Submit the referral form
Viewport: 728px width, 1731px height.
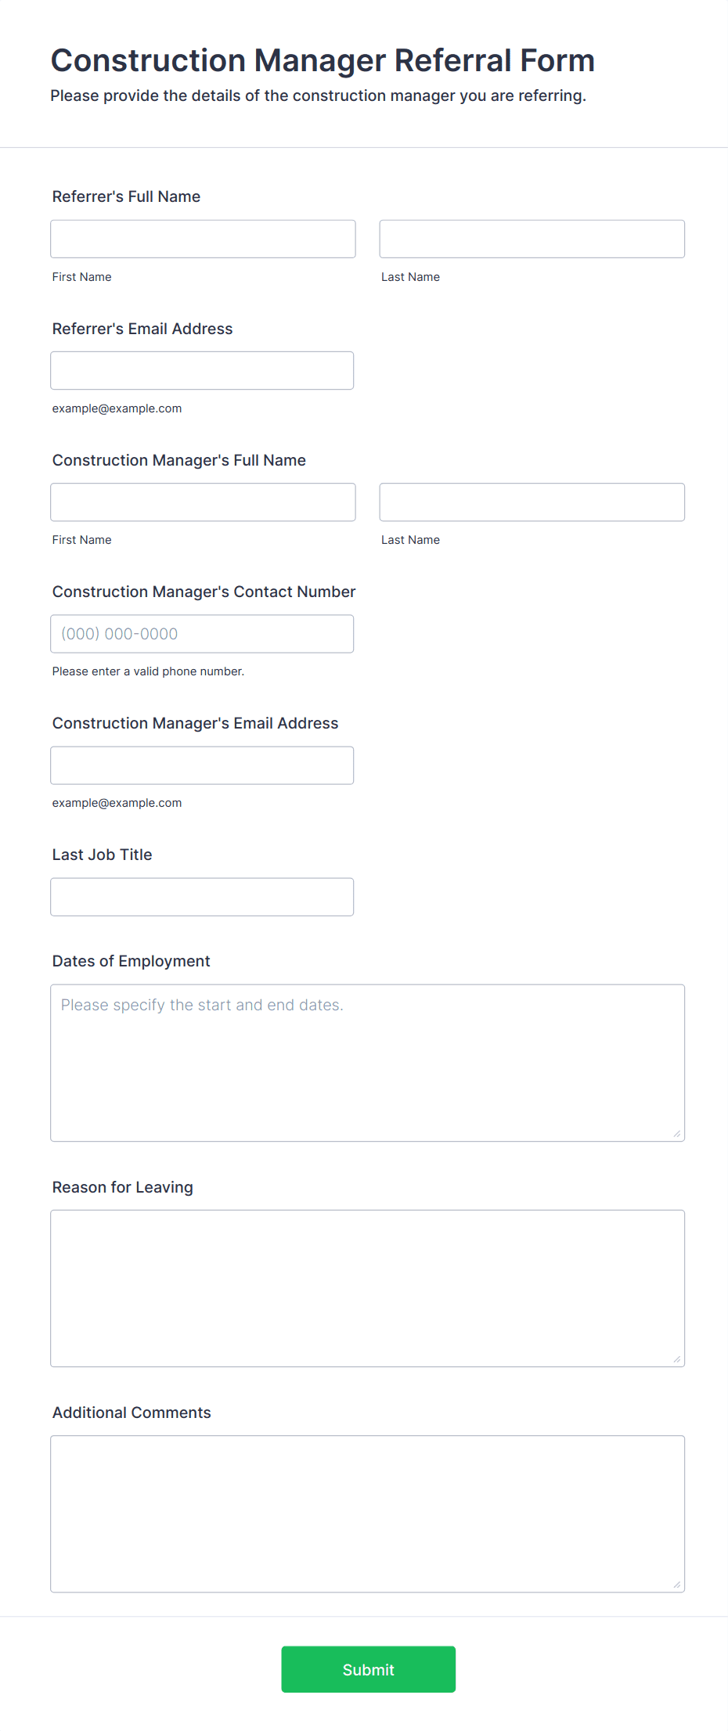(x=369, y=1669)
